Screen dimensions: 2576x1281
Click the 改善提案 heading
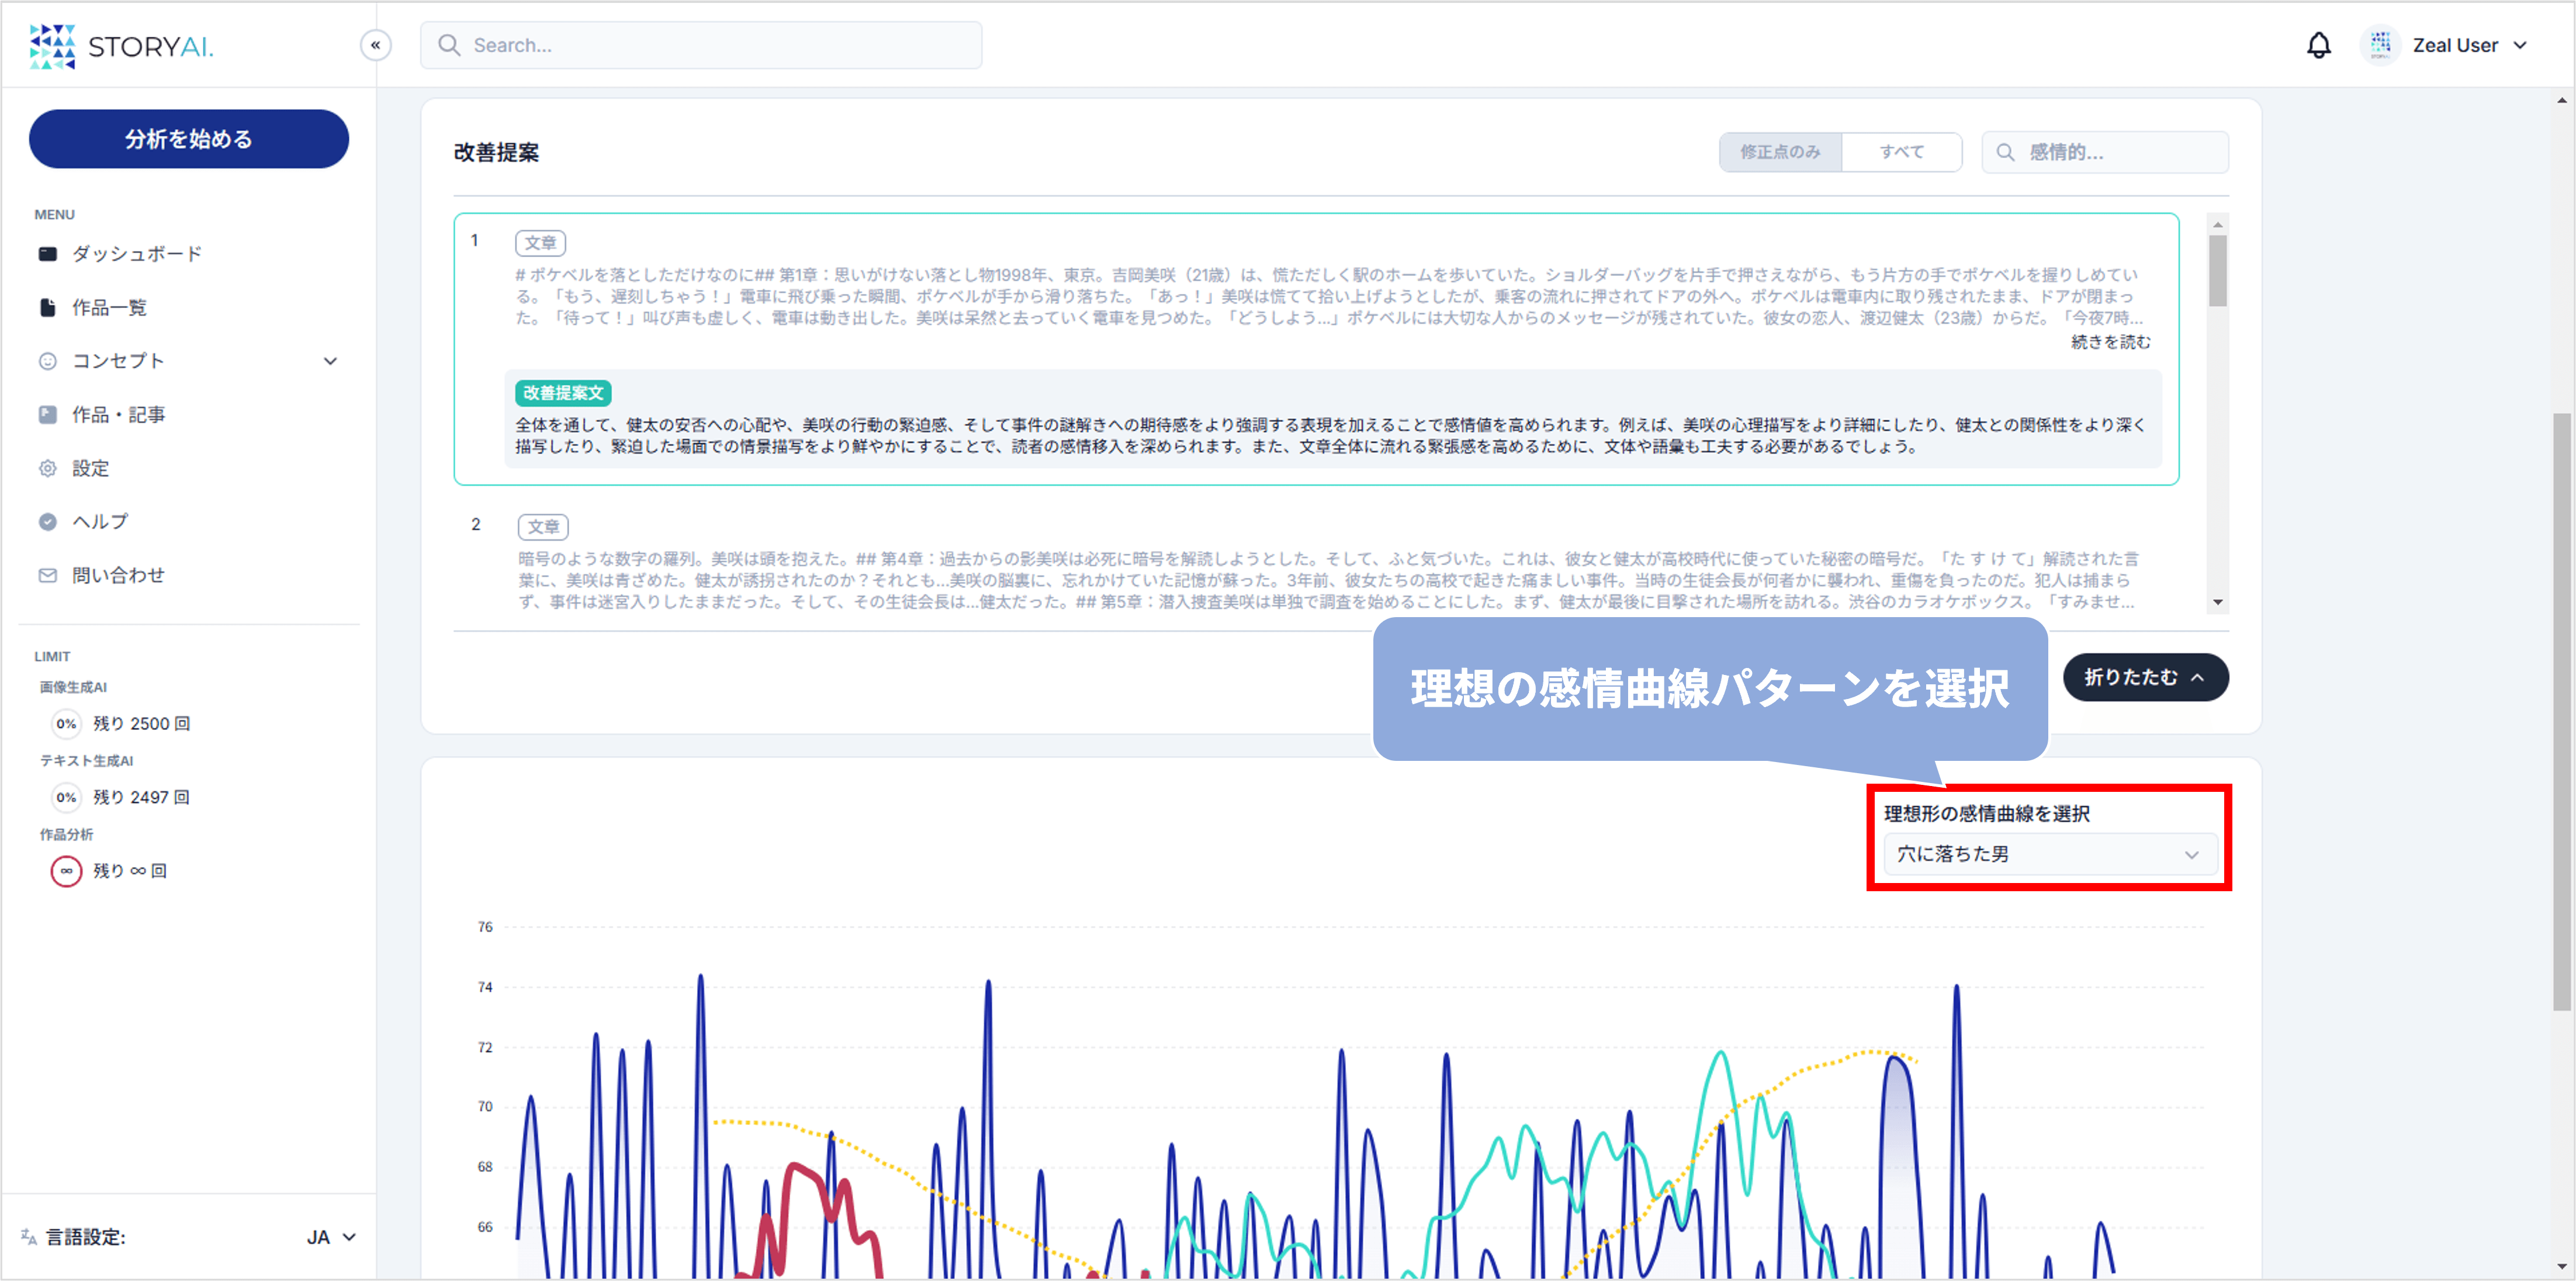click(x=496, y=152)
